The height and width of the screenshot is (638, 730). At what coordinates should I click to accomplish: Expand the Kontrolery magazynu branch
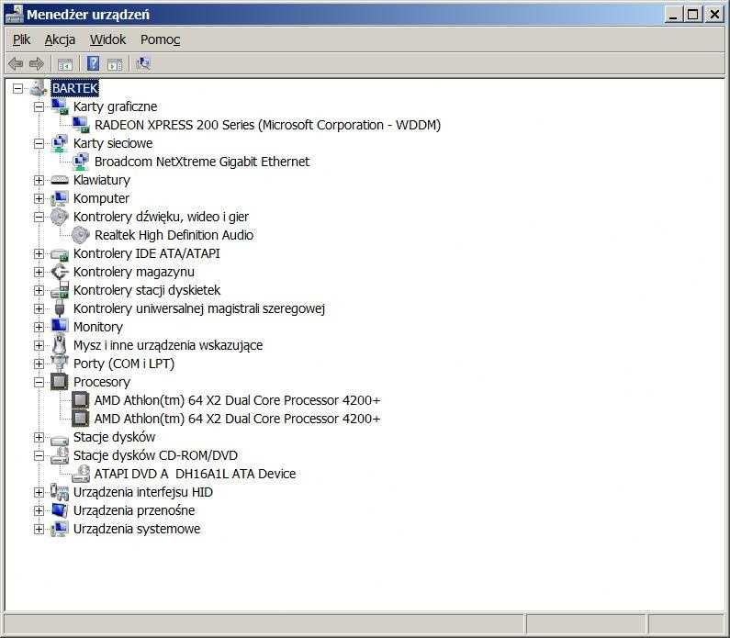pos(39,273)
